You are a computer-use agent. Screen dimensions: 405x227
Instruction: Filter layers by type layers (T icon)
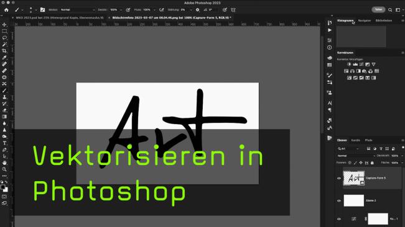(x=381, y=149)
